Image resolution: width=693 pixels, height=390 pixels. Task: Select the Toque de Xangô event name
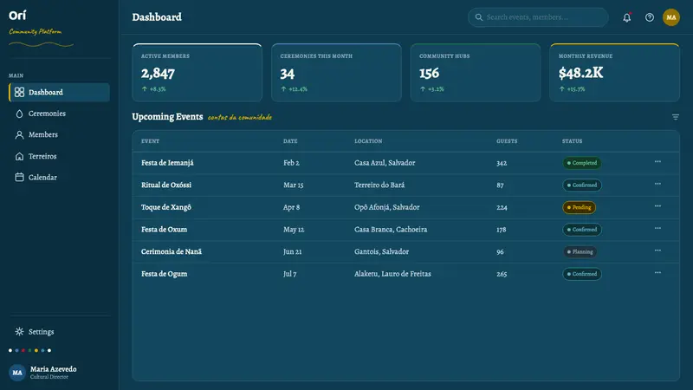(x=166, y=207)
